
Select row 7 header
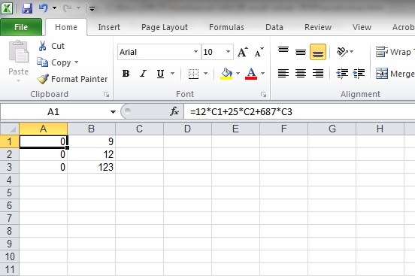pos(10,218)
